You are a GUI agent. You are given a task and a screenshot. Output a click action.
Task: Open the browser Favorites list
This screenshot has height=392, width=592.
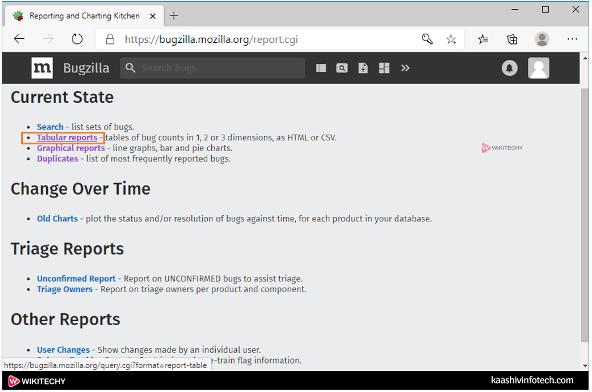pos(483,39)
